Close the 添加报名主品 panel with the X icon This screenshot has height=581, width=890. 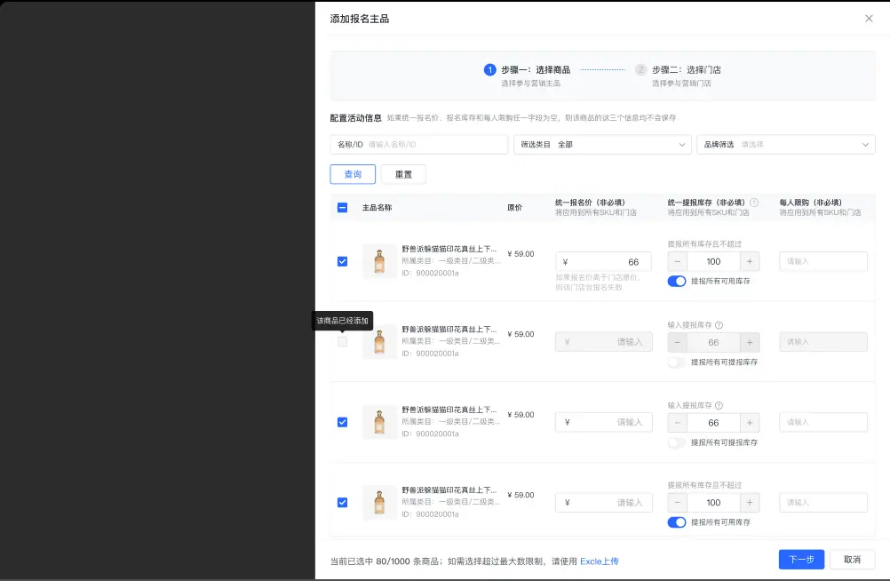869,19
